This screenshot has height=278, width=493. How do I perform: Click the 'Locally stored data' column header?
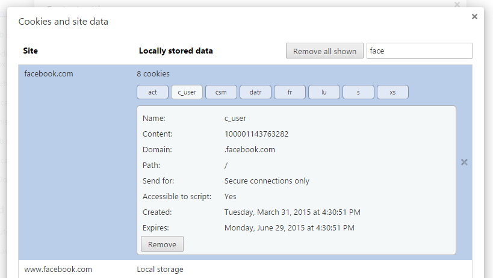tap(176, 51)
